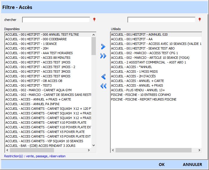The image size is (209, 170).
Task: Focus the search input above Utilisés list
Action: [161, 20]
